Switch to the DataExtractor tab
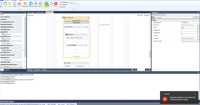The image size is (200, 105). click(40, 12)
